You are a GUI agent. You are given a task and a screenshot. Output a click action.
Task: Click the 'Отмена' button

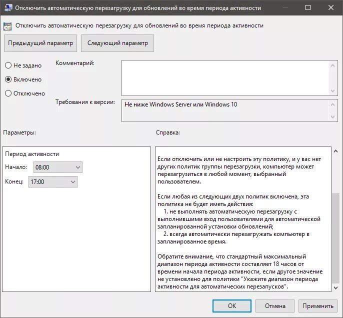275,306
